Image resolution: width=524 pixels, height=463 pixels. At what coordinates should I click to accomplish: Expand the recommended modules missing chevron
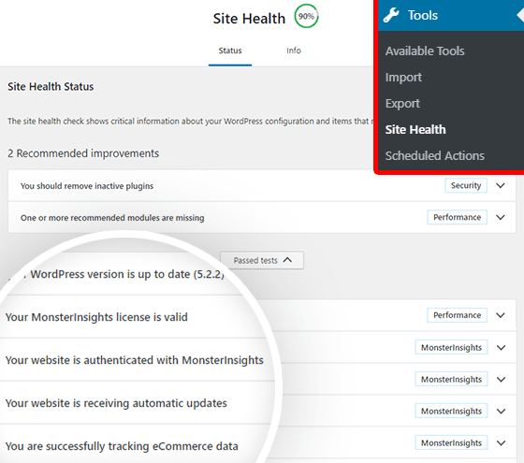coord(501,217)
